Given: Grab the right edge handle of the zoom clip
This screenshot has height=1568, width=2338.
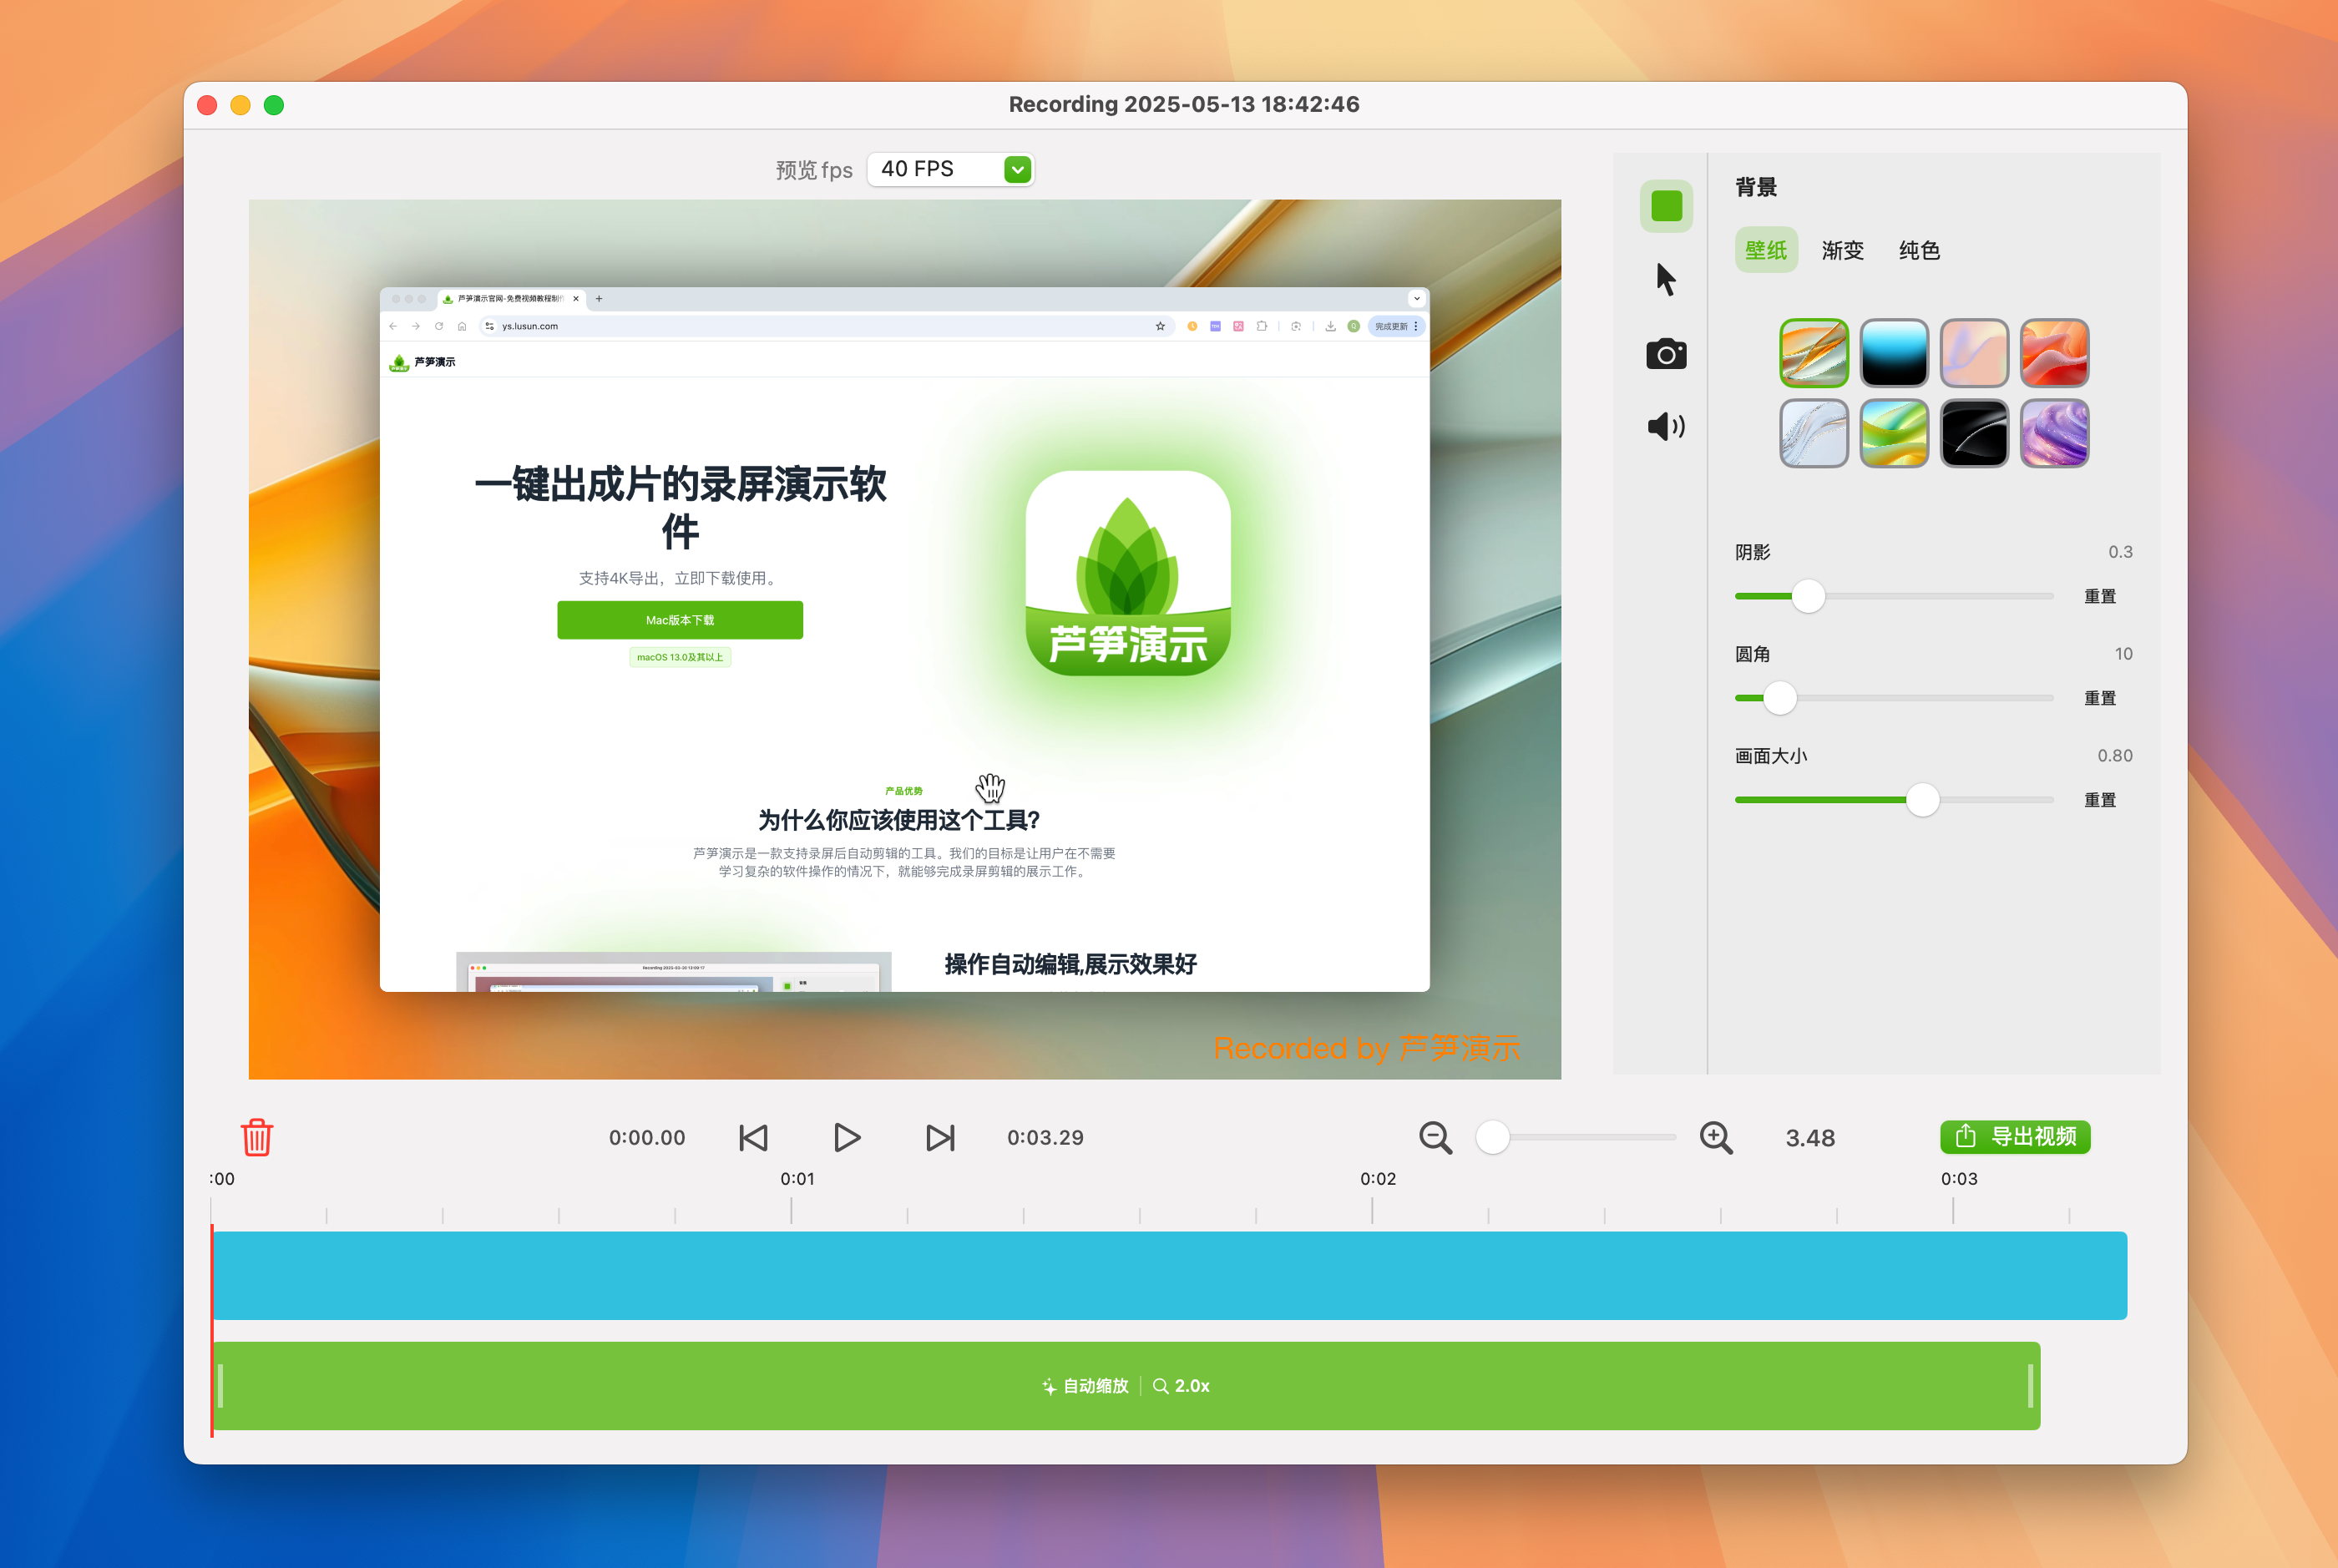Looking at the screenshot, I should pyautogui.click(x=2030, y=1386).
